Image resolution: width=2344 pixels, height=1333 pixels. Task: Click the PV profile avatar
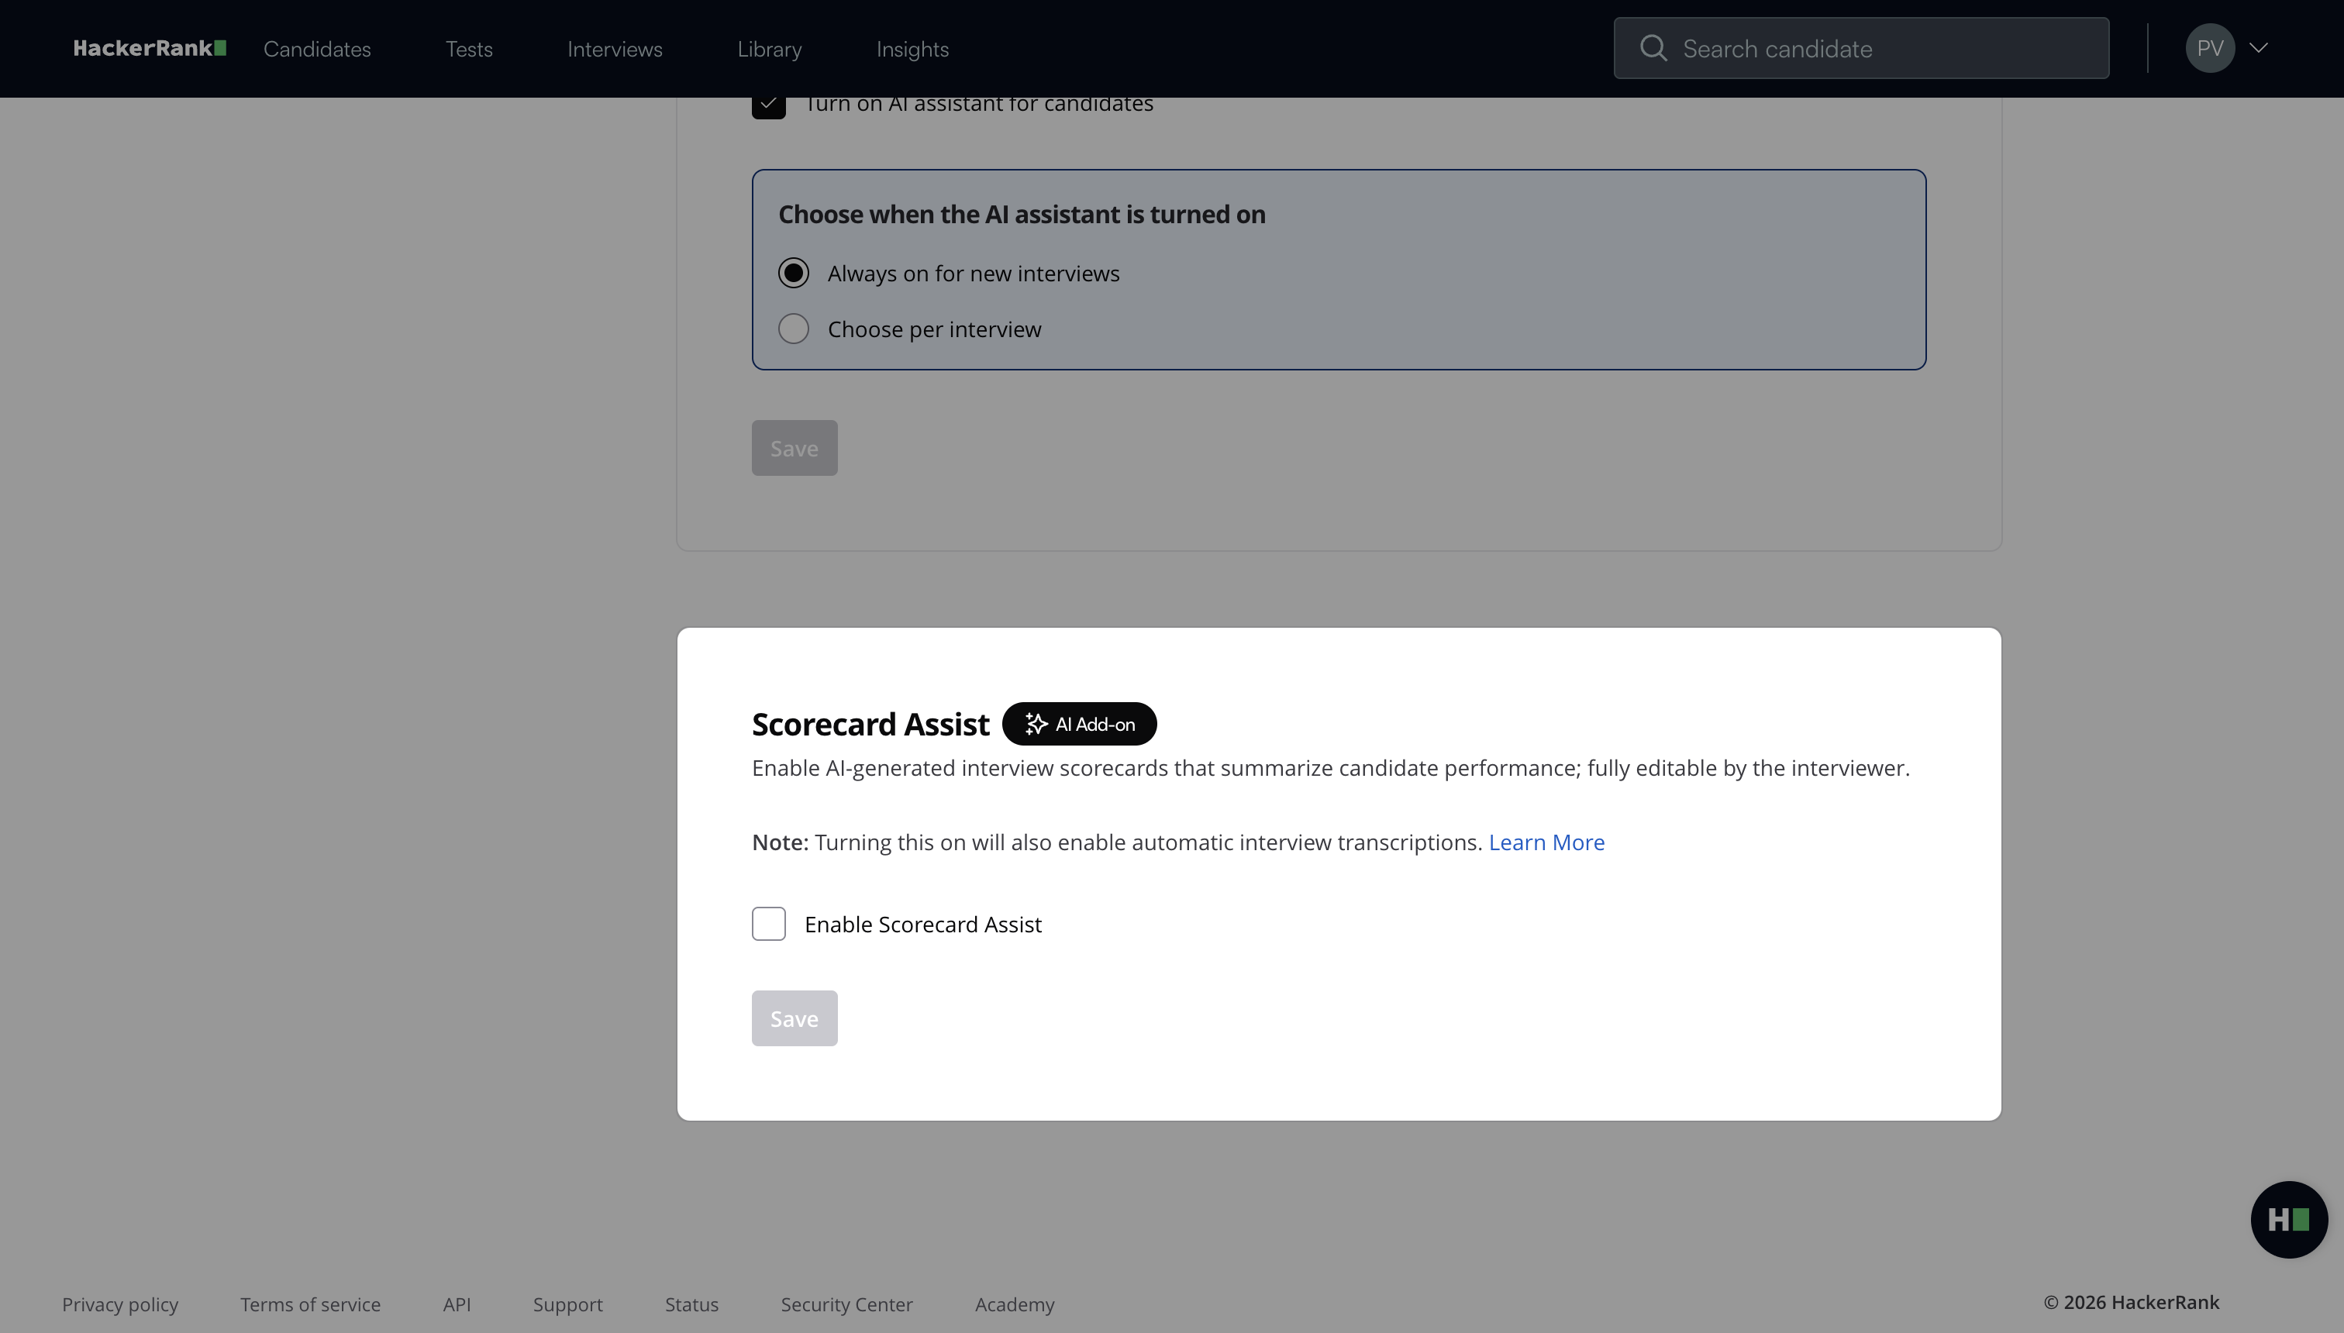click(2209, 49)
